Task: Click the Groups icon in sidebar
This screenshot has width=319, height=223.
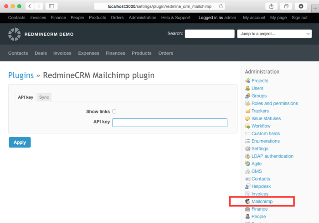Action: pos(247,96)
